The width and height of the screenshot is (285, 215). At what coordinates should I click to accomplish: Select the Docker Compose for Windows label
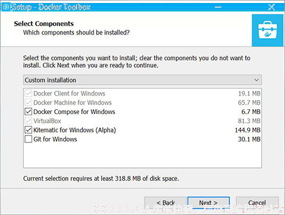click(74, 112)
